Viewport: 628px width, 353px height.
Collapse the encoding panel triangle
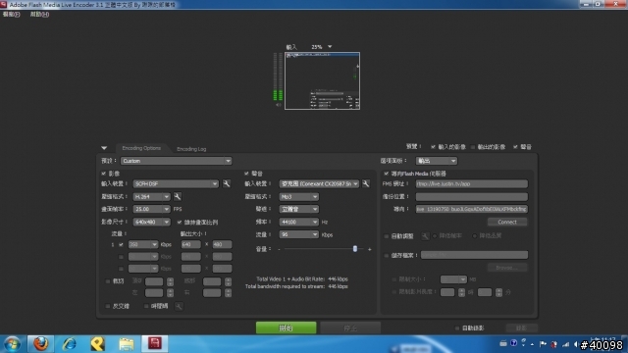coord(104,148)
